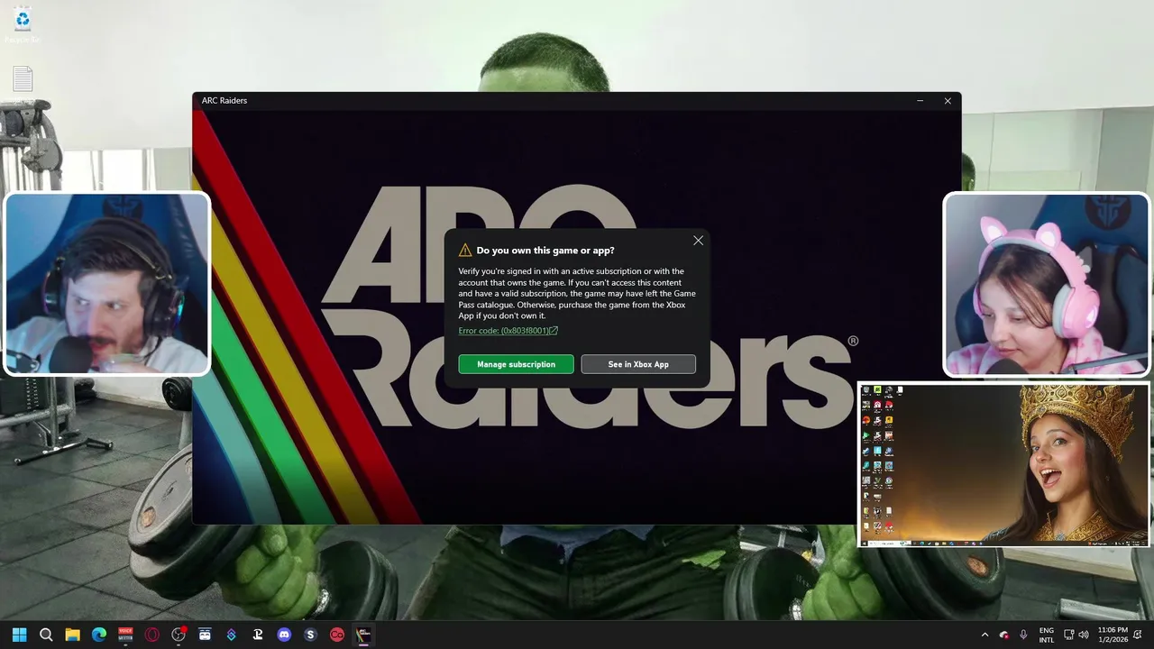The image size is (1154, 649).
Task: Open the S-logo app in the taskbar
Action: click(x=310, y=635)
